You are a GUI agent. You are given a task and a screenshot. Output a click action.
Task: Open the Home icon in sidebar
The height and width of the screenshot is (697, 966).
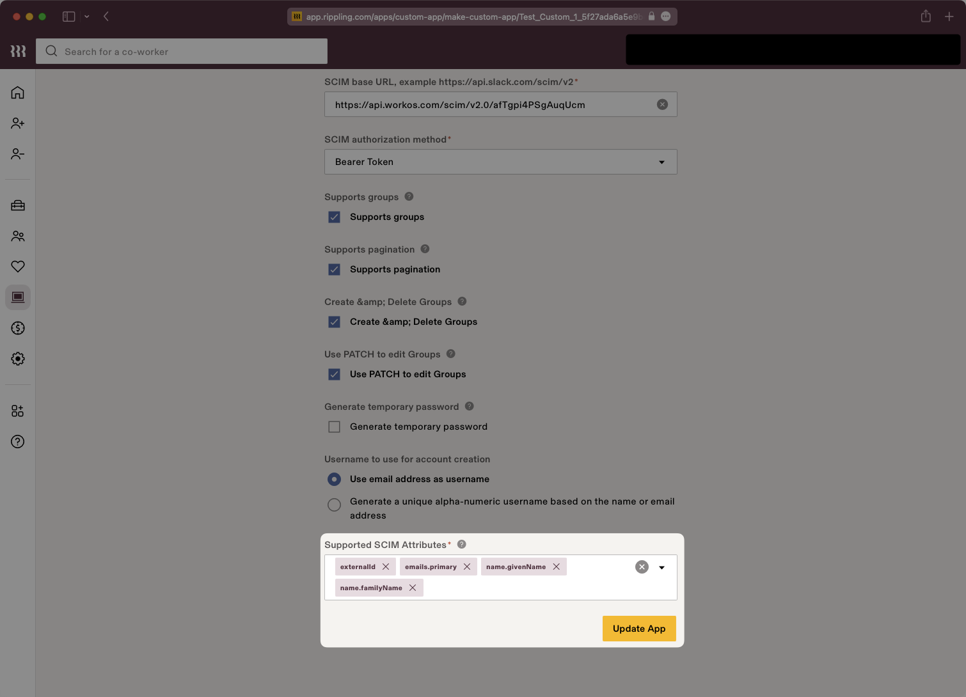[18, 93]
